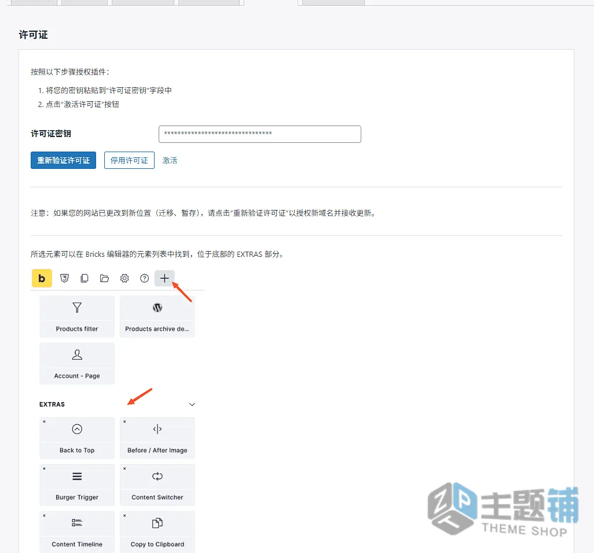The width and height of the screenshot is (594, 553).
Task: Select the Products archive WordPress icon
Action: pos(157,308)
